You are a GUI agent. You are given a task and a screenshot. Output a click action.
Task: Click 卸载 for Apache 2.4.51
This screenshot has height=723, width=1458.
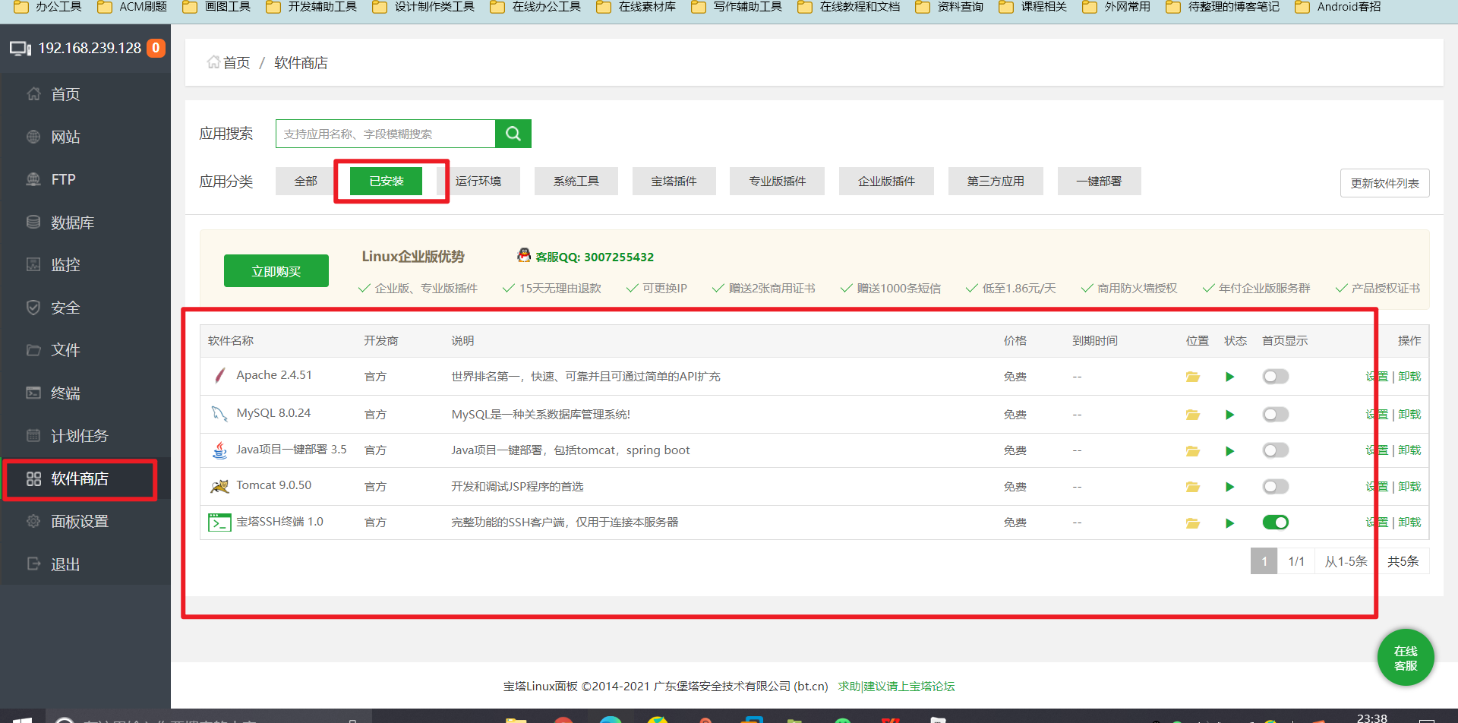click(1409, 377)
